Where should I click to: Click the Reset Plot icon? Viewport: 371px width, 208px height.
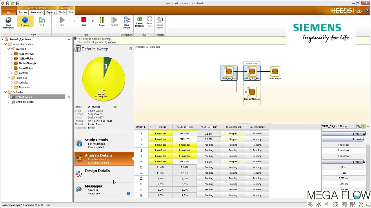150,22
